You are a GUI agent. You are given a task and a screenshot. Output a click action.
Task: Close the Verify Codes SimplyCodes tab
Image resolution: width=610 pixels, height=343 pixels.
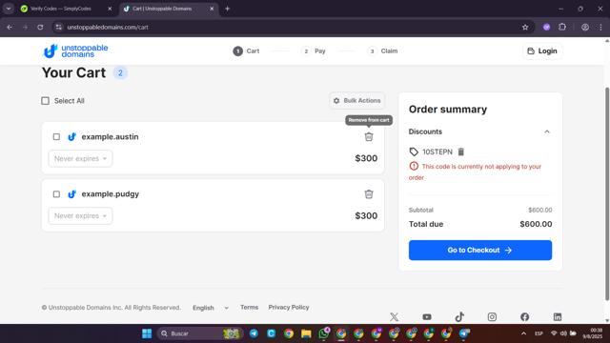point(110,9)
